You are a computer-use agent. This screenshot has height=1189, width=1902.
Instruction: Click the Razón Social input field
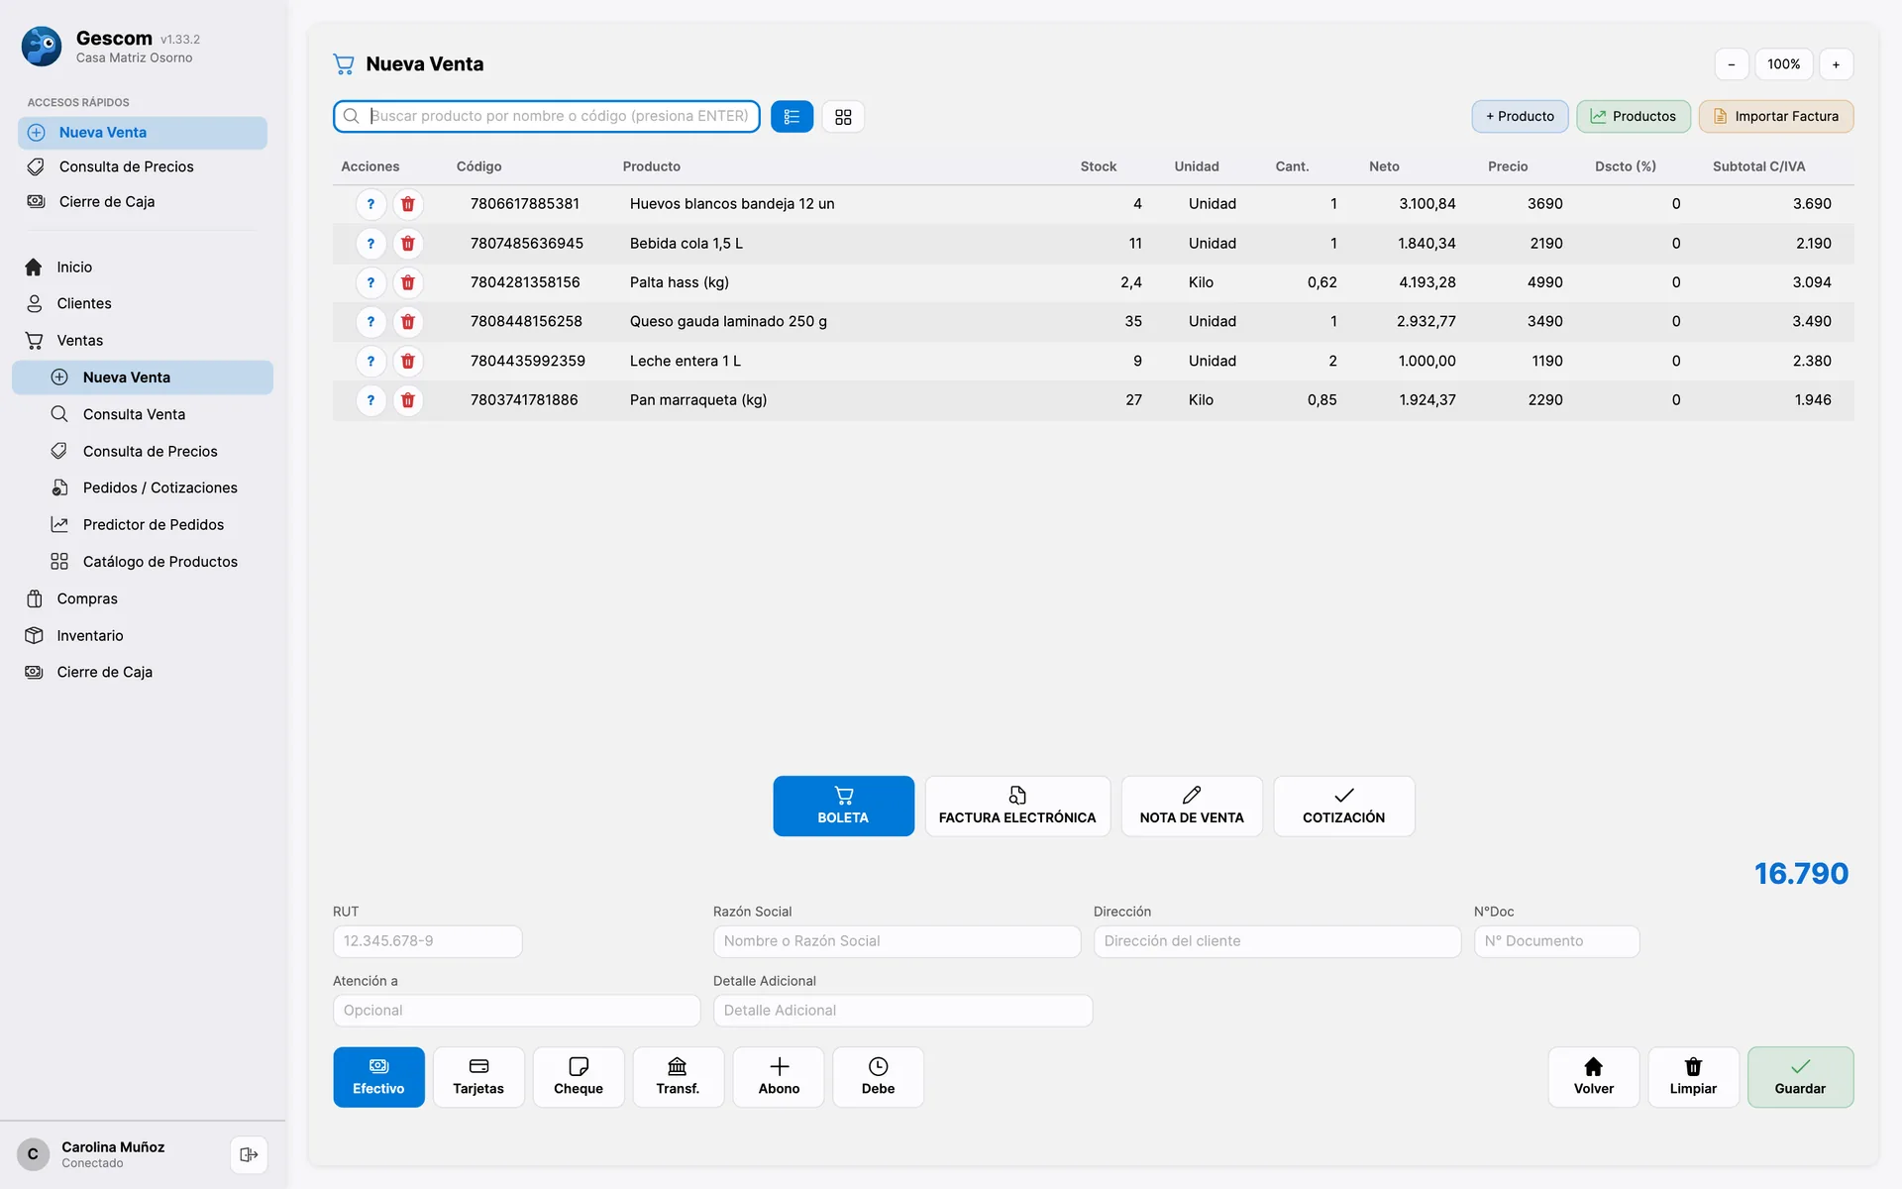point(897,941)
